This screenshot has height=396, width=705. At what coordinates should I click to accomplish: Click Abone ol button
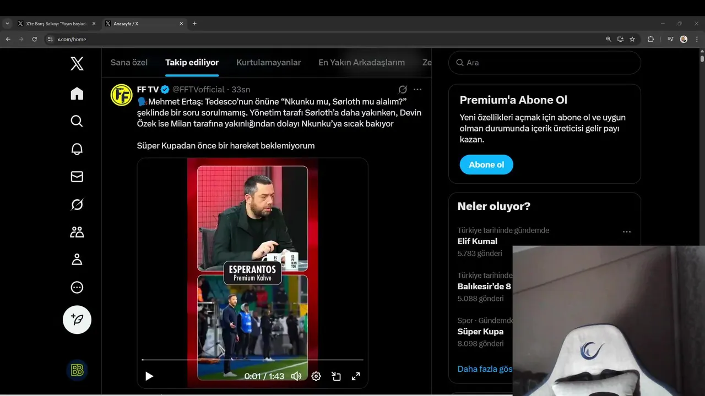[x=486, y=165]
